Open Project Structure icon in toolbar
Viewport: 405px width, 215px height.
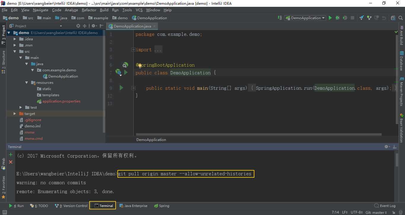pos(393,18)
